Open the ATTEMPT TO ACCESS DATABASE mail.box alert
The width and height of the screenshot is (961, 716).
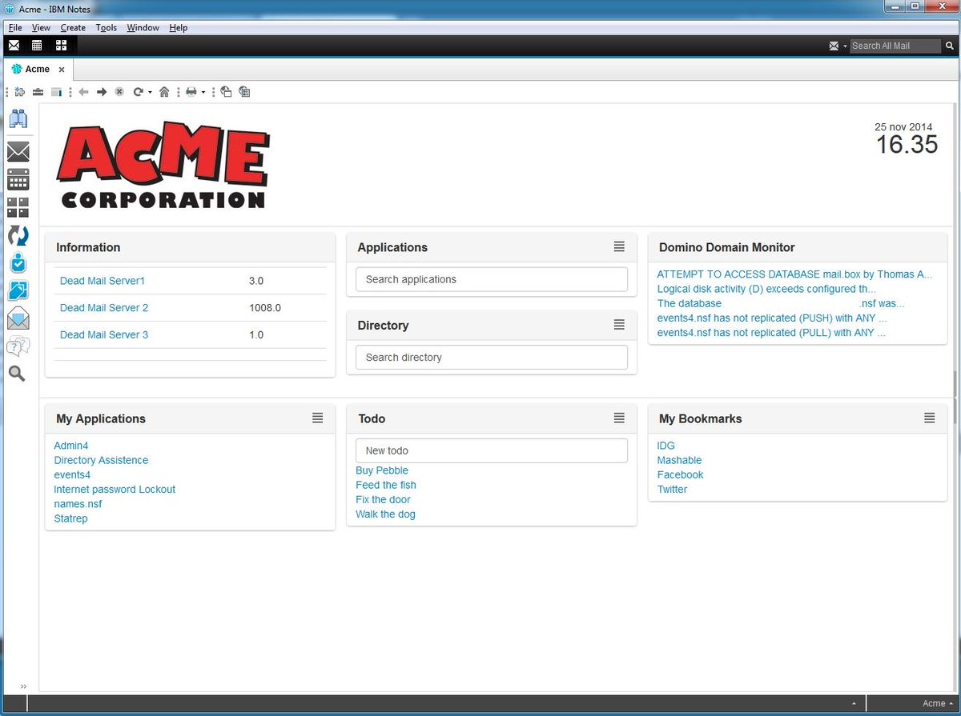(794, 274)
